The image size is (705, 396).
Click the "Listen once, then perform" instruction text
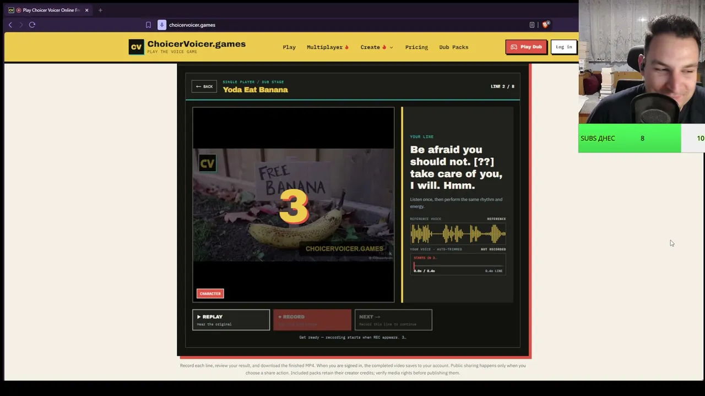pos(456,203)
